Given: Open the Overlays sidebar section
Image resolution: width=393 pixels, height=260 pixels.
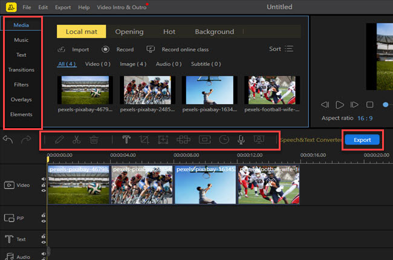Looking at the screenshot, I should (21, 100).
